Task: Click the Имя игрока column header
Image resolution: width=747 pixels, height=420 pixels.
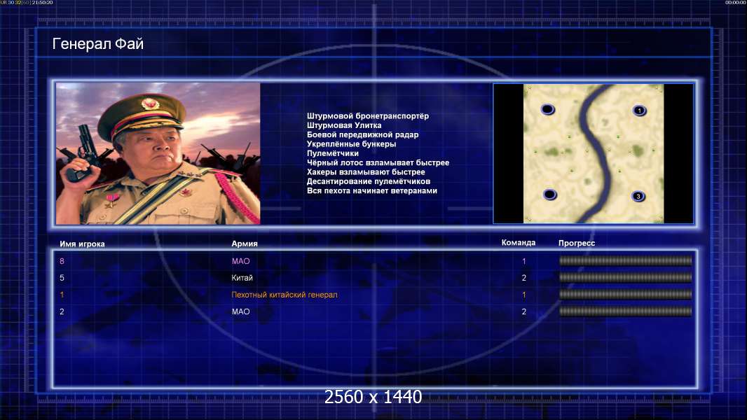Action: (82, 244)
